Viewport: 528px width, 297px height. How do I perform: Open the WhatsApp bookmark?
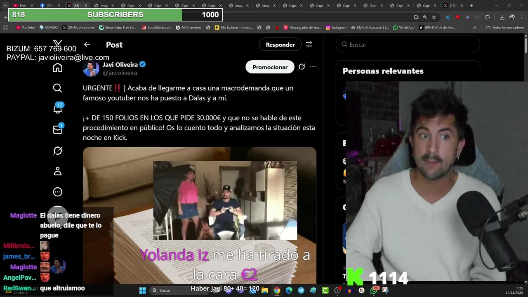[403, 27]
